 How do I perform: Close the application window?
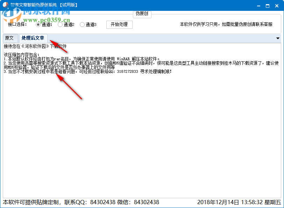point(277,6)
